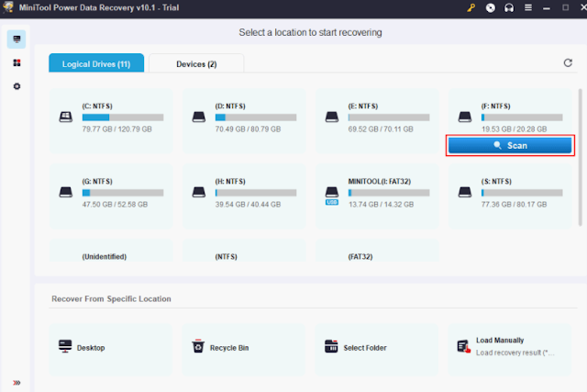Screen dimensions: 587x392
Task: Select the unlabeled (FAT32) partition card
Action: coord(377,251)
